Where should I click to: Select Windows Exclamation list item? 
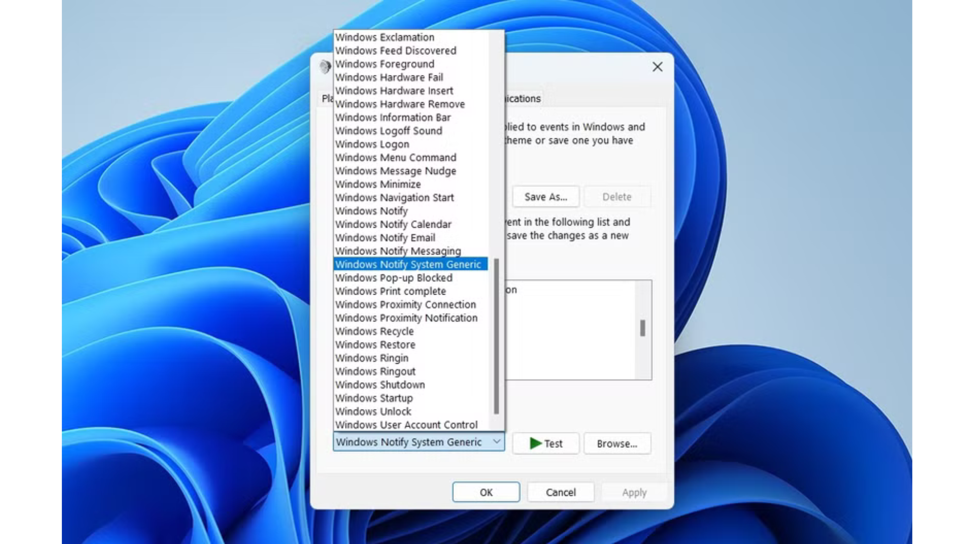click(384, 37)
